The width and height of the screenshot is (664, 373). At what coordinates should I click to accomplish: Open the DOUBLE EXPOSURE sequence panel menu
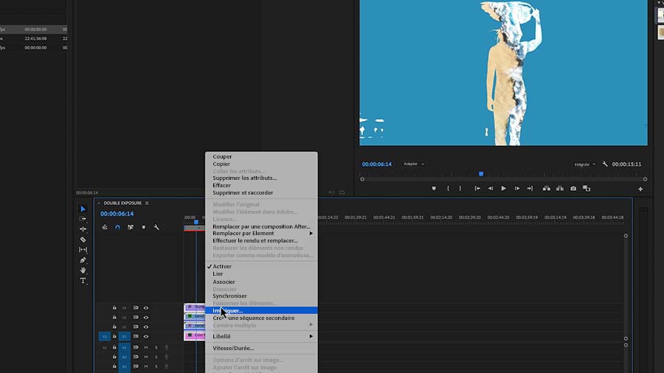click(147, 203)
